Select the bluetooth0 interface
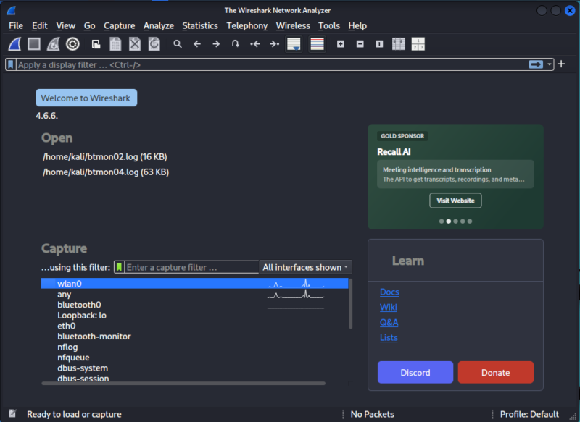 (194, 305)
